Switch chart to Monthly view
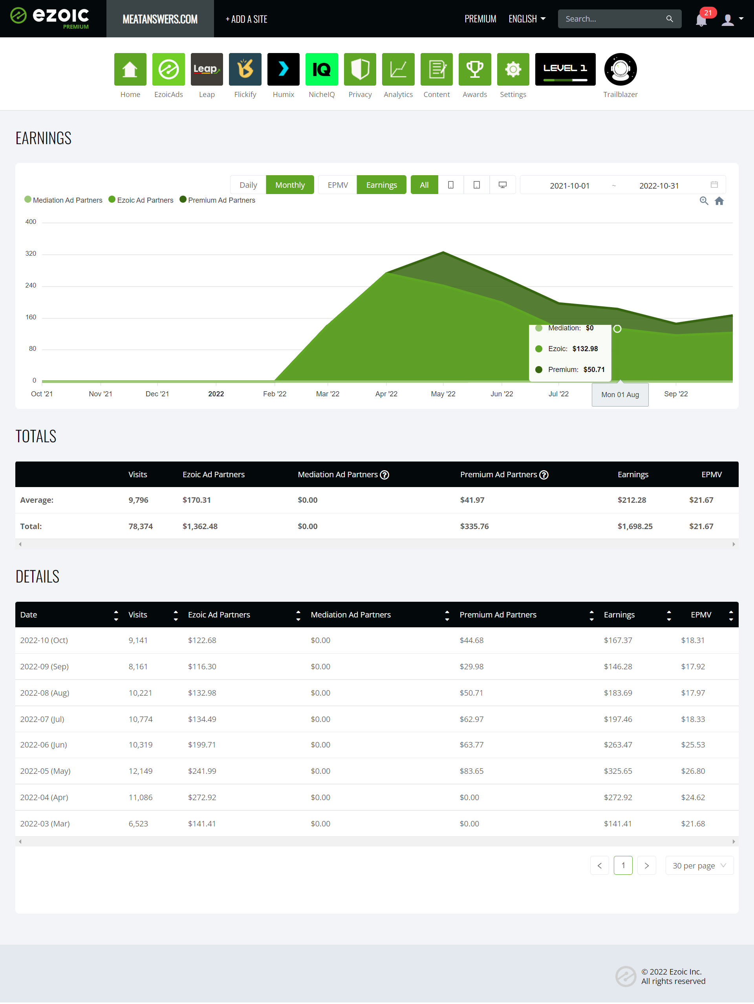 pos(290,185)
